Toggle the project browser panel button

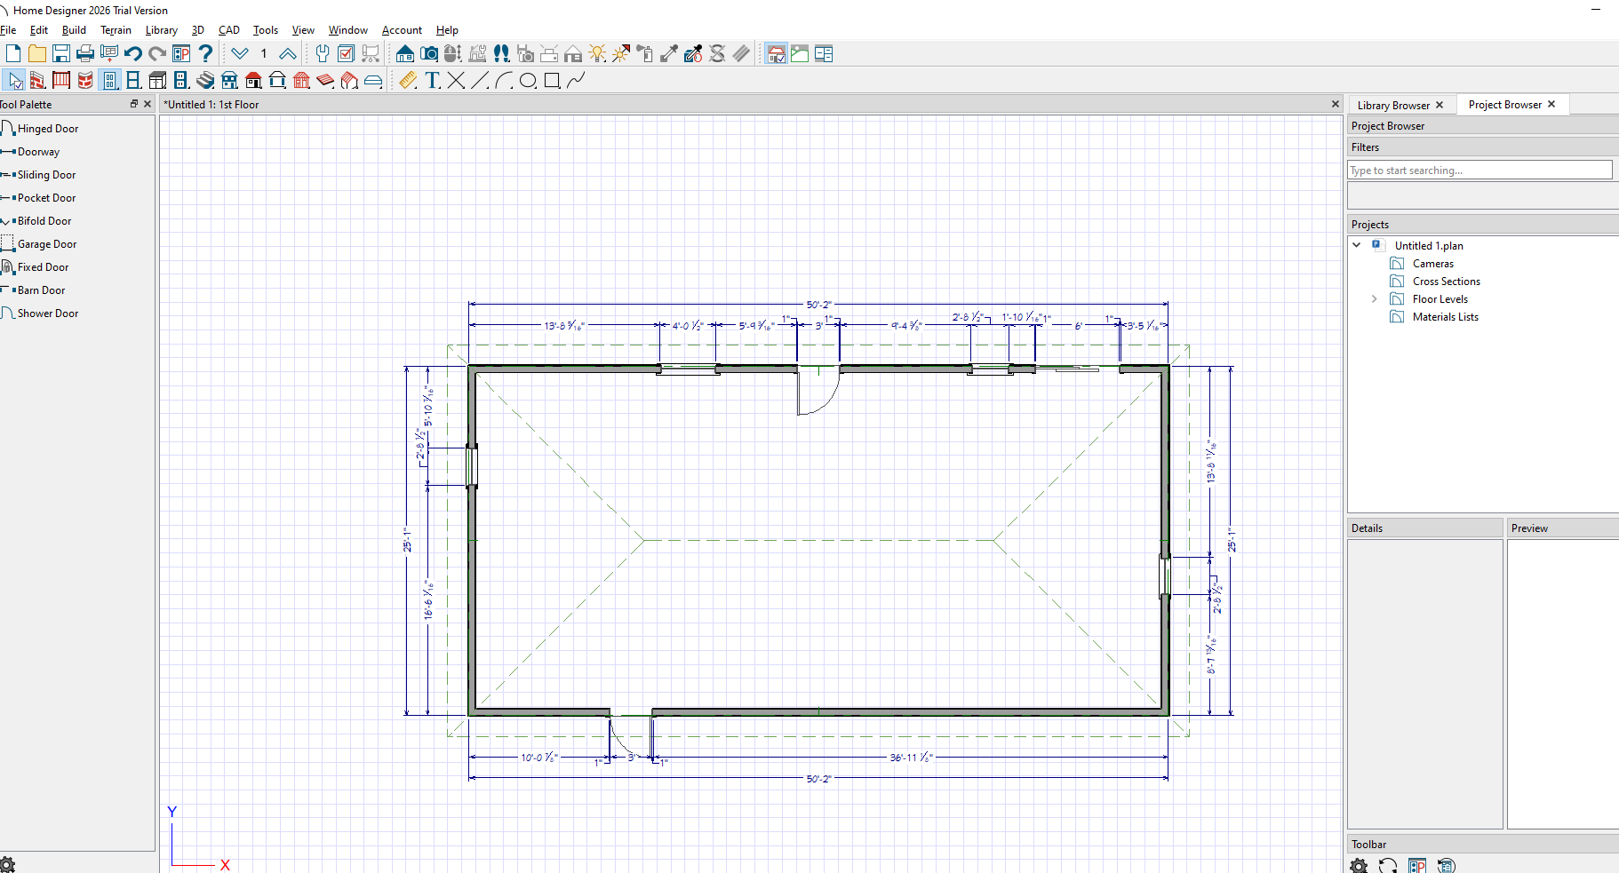[824, 54]
